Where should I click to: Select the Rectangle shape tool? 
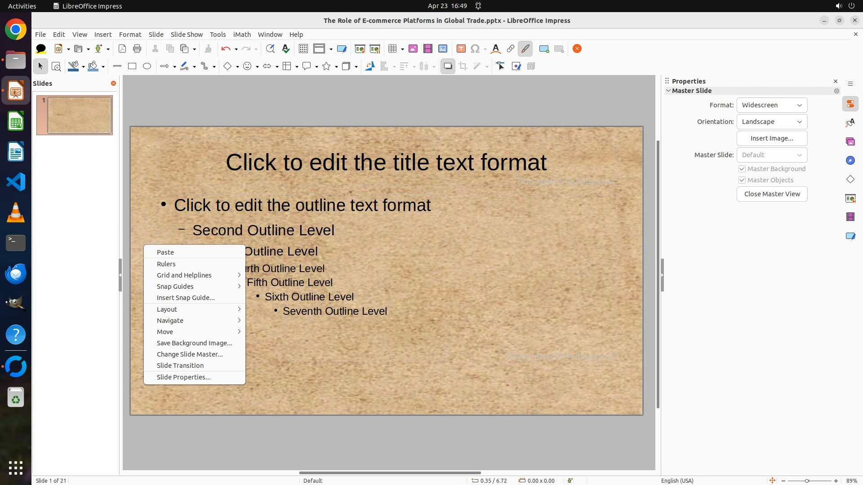[132, 66]
